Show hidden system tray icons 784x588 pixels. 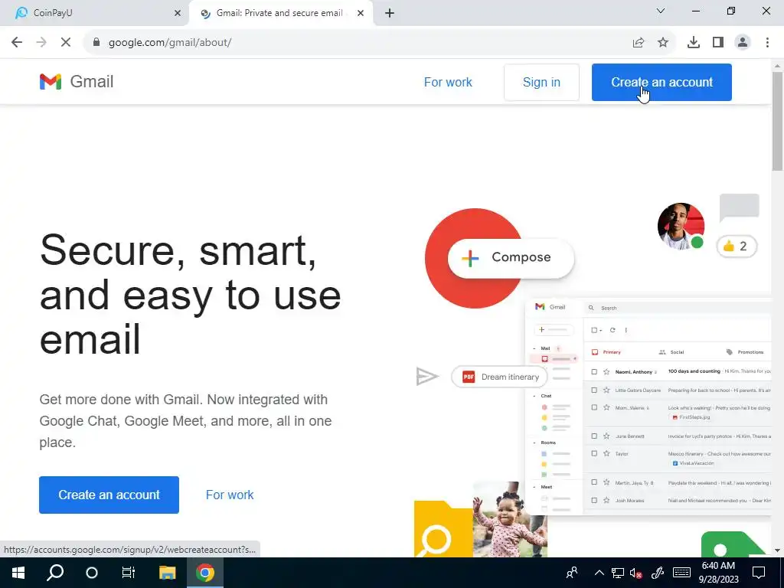click(599, 573)
